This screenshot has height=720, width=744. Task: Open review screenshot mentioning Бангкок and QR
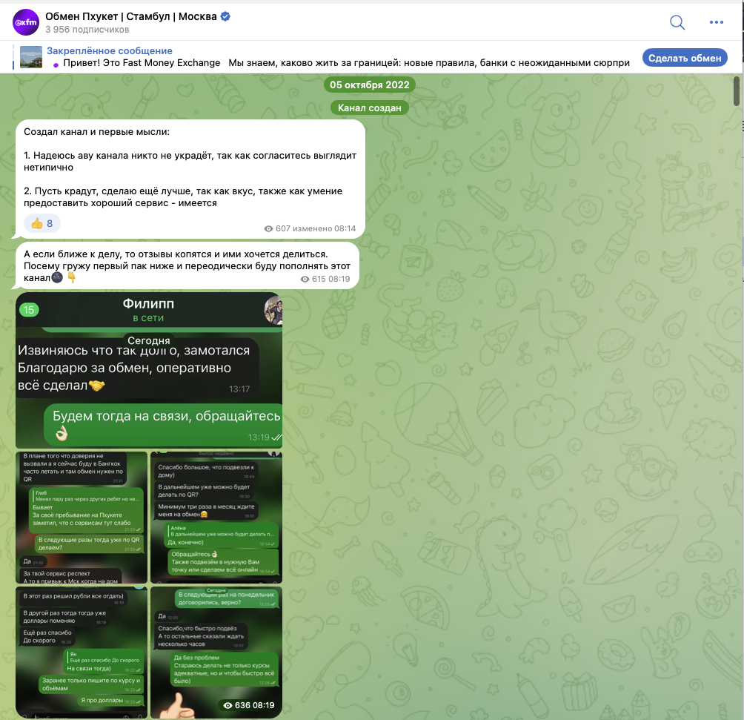82,518
